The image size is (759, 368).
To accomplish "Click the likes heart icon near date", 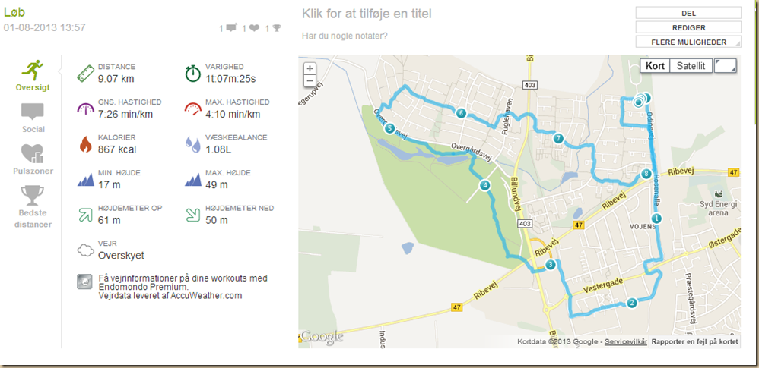I will pos(255,28).
